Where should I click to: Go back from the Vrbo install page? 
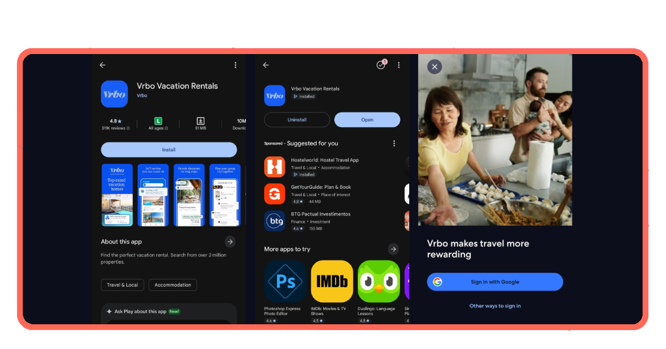point(102,65)
